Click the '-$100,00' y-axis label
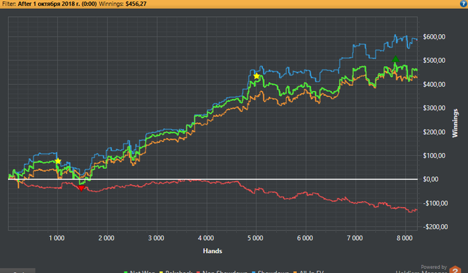This screenshot has width=468, height=273. (435, 204)
